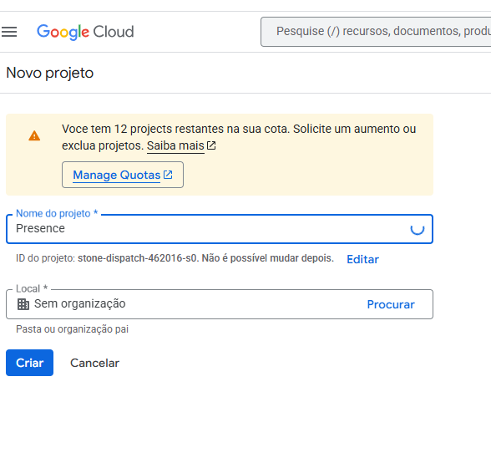The height and width of the screenshot is (453, 491).
Task: Click the external-link icon in Manage Quotas
Action: click(x=168, y=175)
